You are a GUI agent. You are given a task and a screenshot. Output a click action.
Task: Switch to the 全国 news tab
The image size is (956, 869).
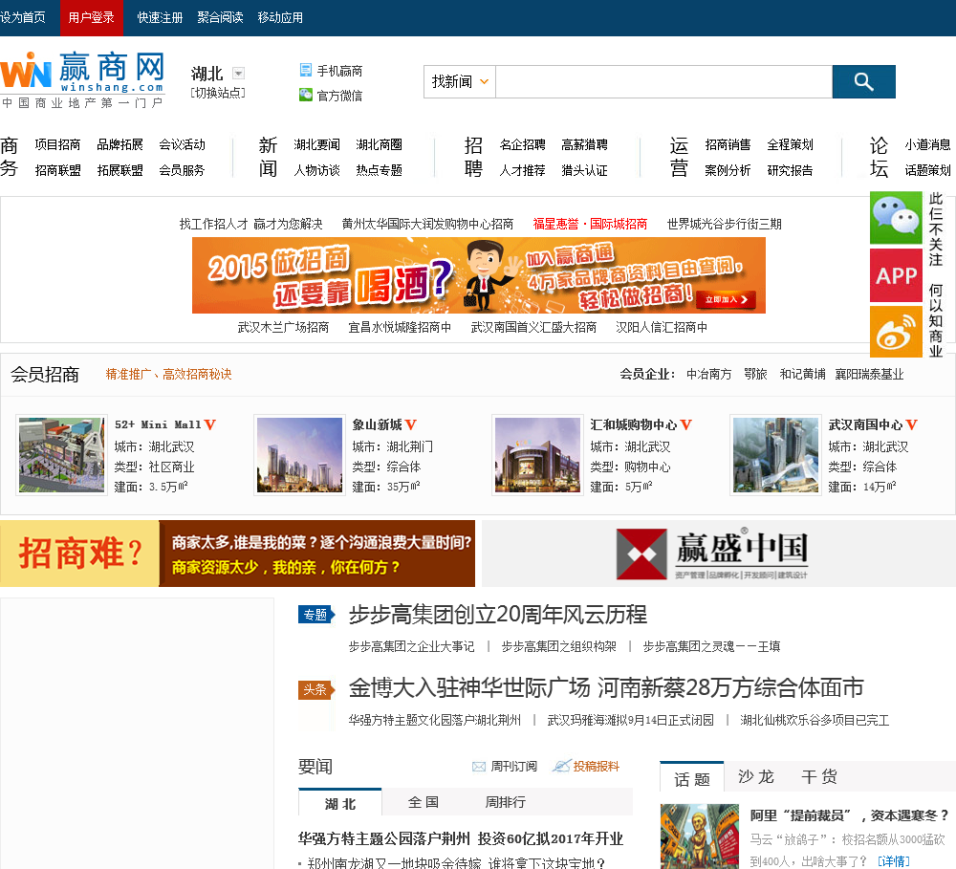[x=424, y=802]
